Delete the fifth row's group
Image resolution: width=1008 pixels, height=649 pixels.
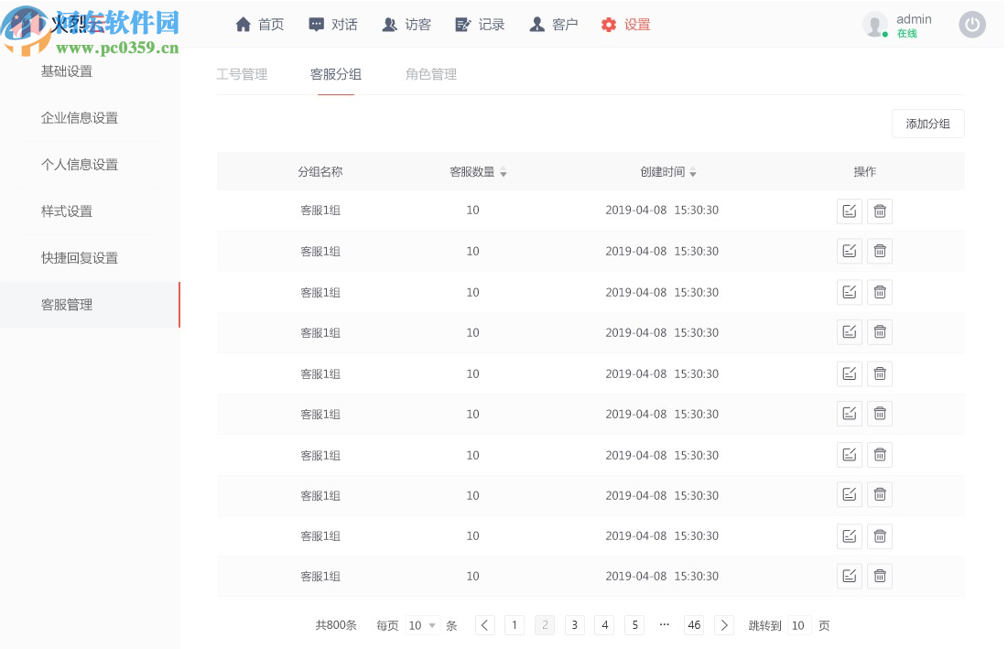(x=880, y=373)
